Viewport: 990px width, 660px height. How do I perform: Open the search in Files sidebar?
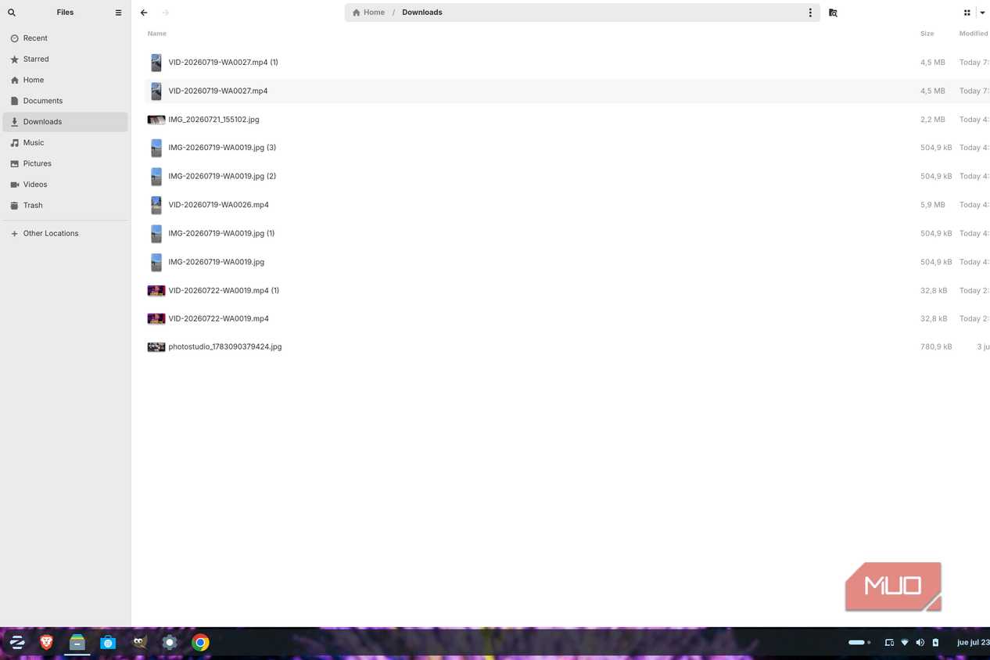pos(12,13)
